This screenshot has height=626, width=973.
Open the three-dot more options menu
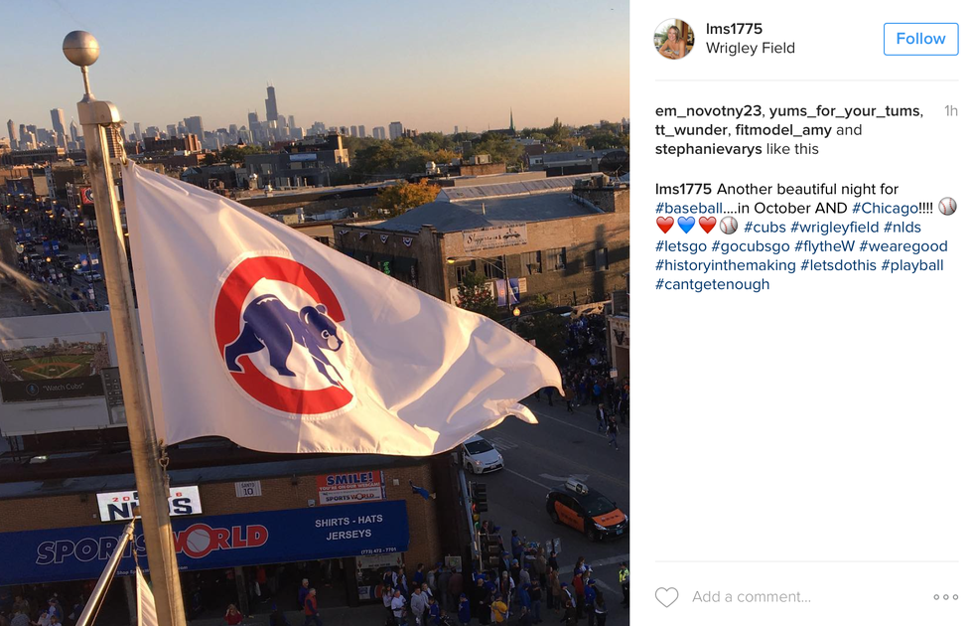(x=945, y=597)
